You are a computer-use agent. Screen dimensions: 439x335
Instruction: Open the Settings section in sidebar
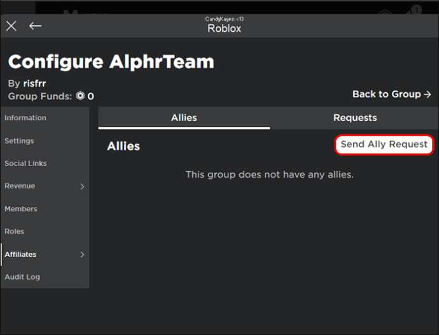tap(45, 141)
